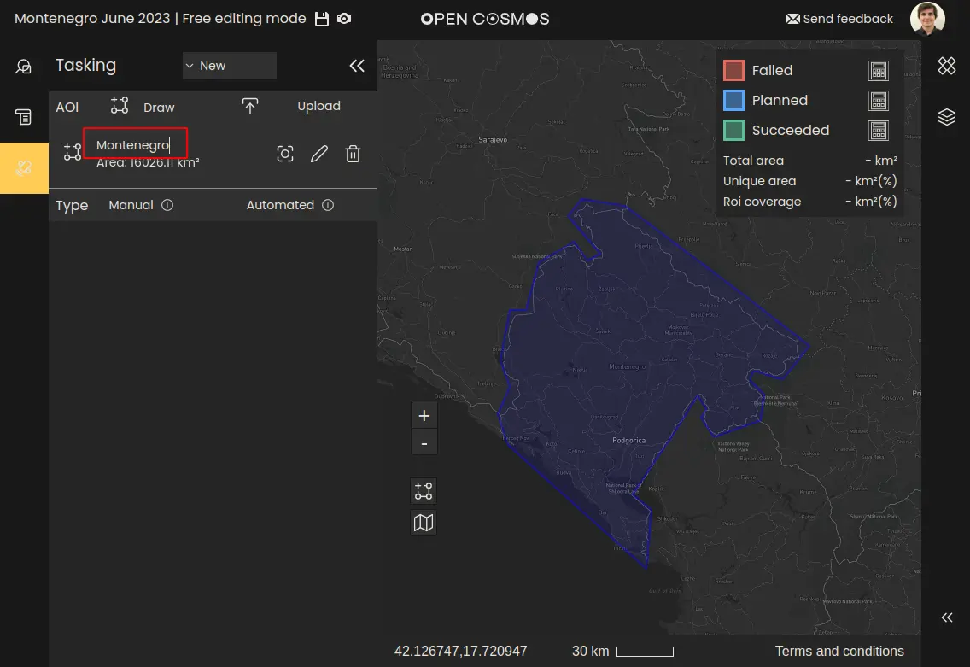Click the draw polygon tool on map
Image resolution: width=970 pixels, height=667 pixels.
[424, 491]
